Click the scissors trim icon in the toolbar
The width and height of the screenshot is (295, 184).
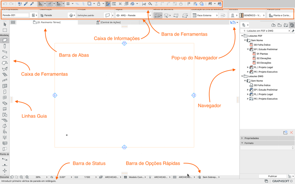point(144,4)
